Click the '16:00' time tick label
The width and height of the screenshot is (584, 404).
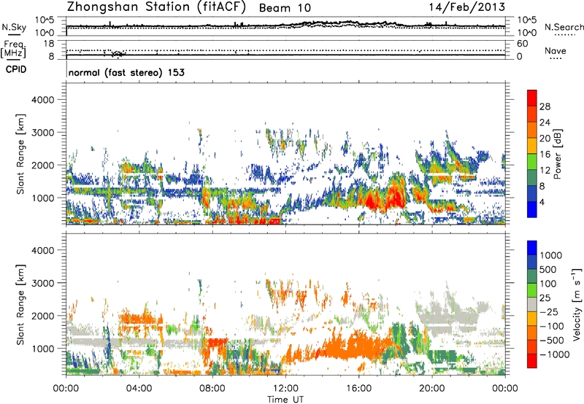(358, 389)
